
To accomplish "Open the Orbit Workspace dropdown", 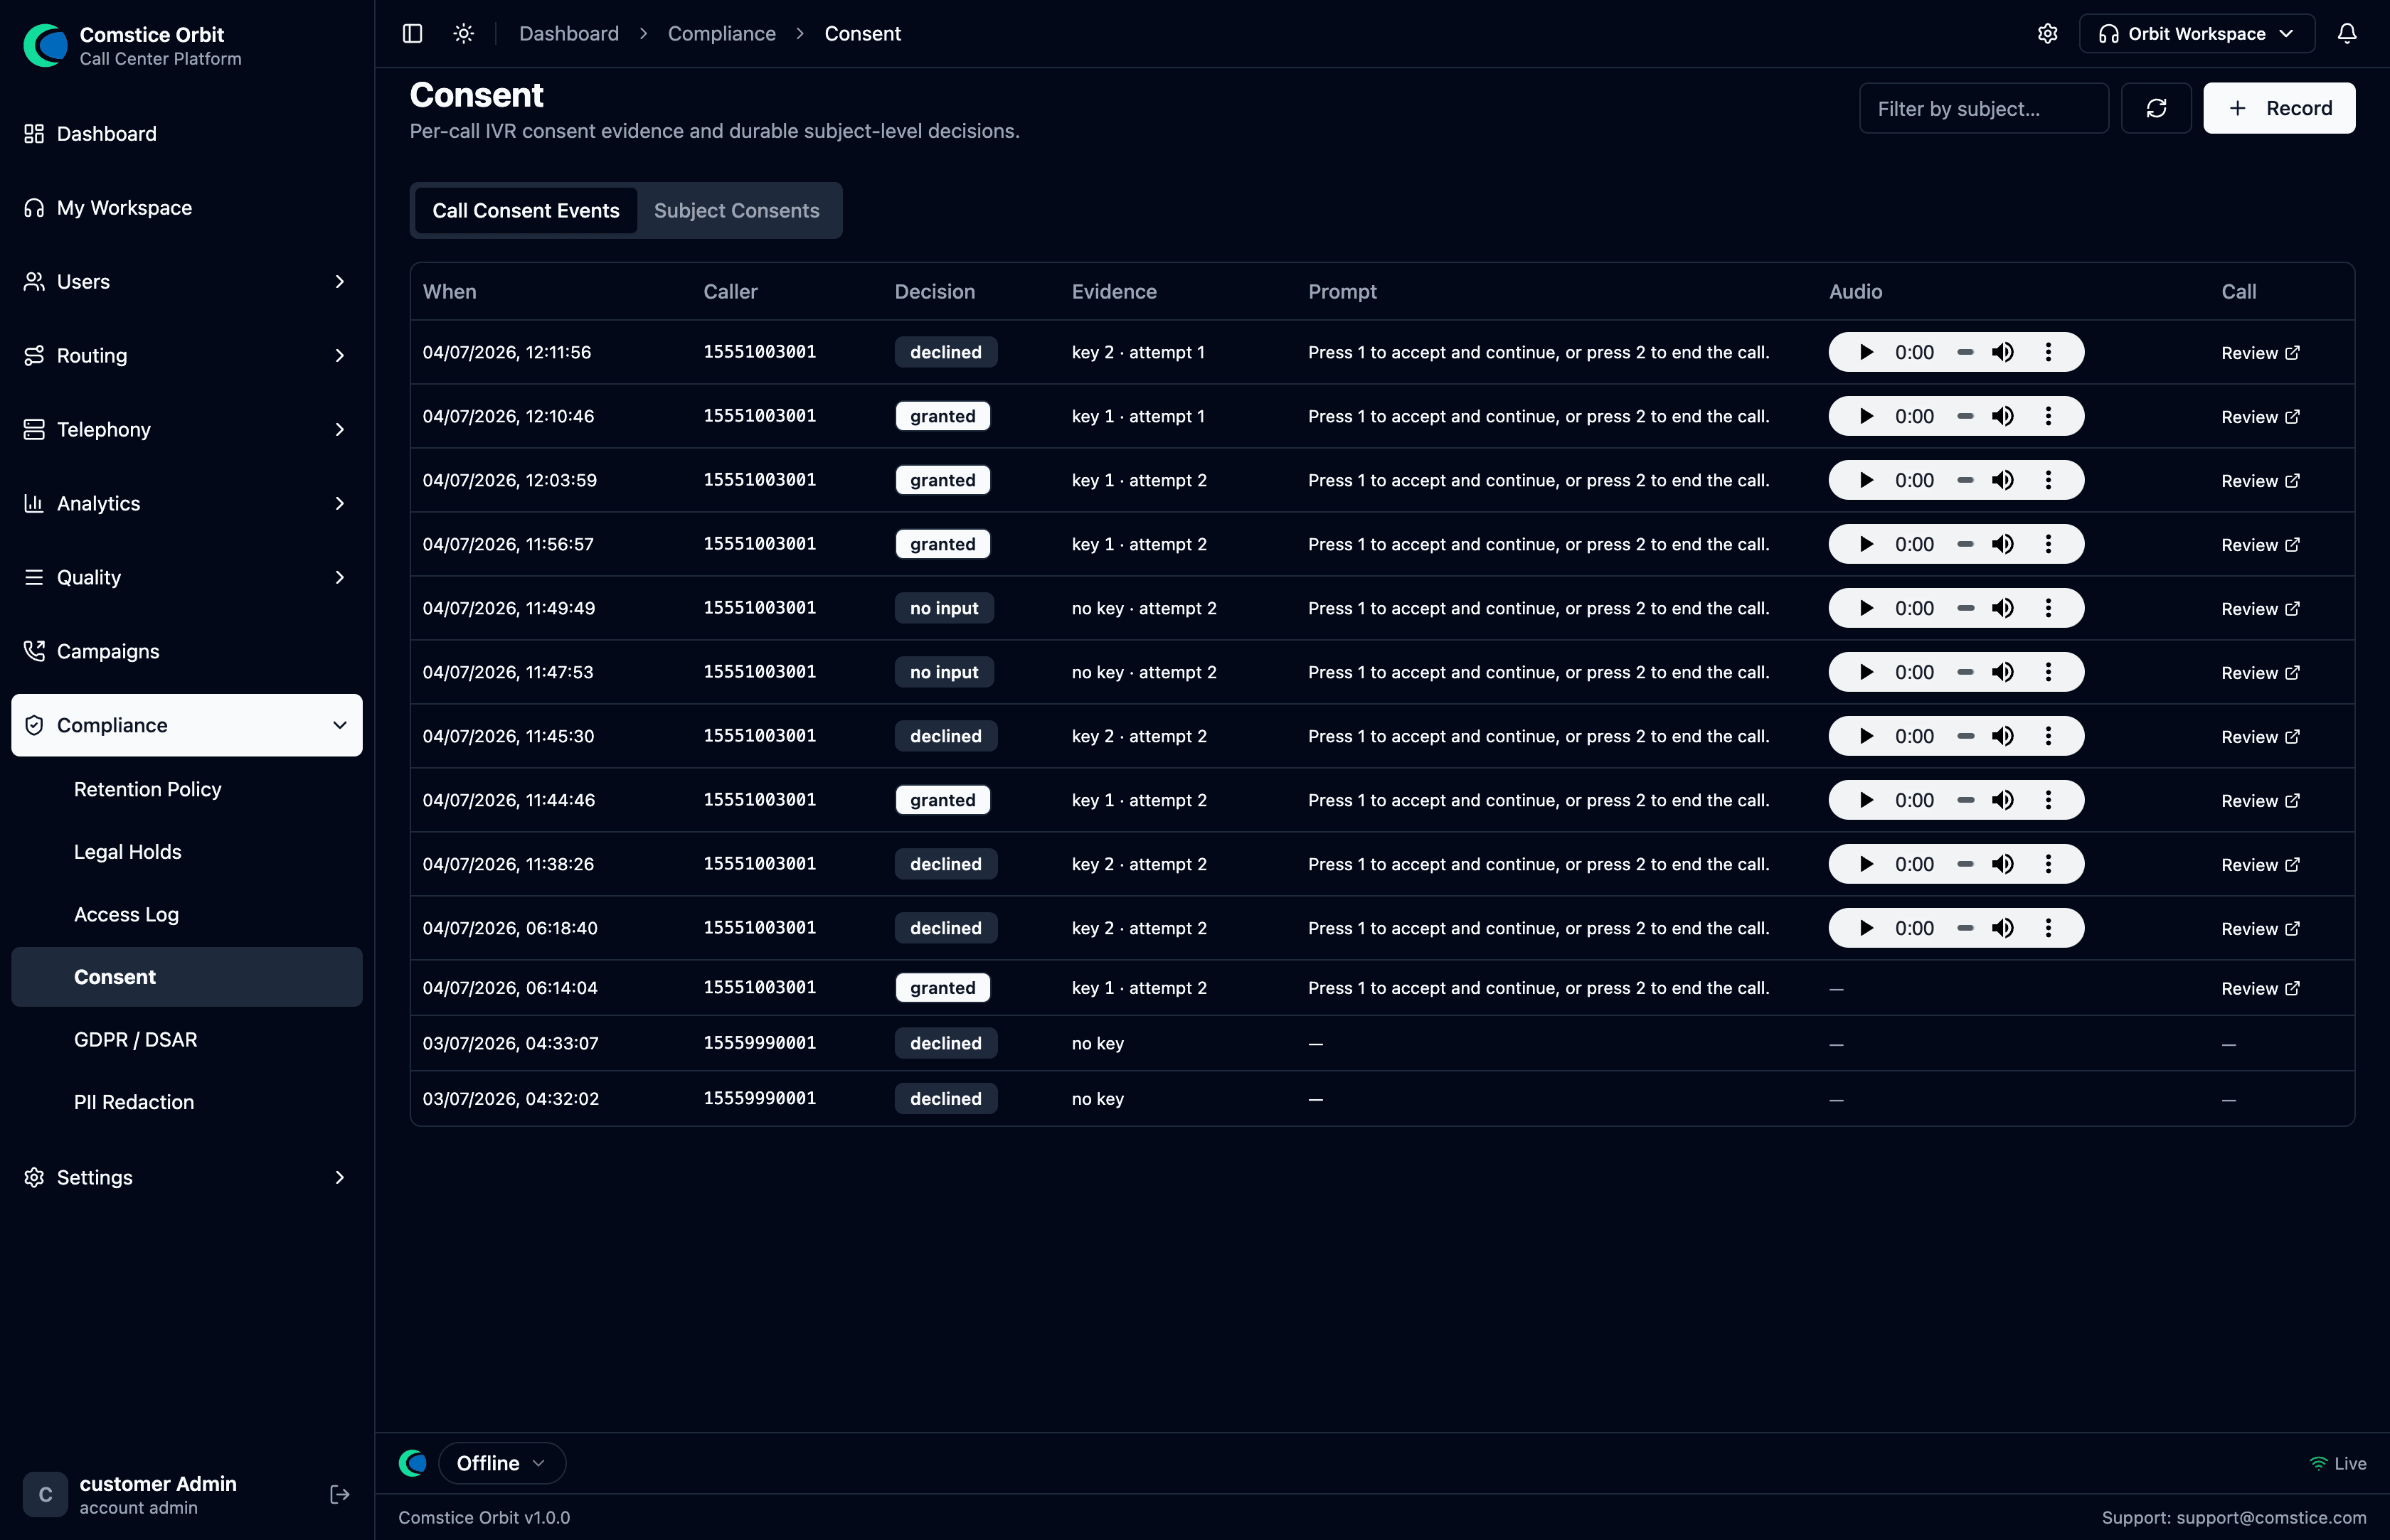I will click(2197, 34).
